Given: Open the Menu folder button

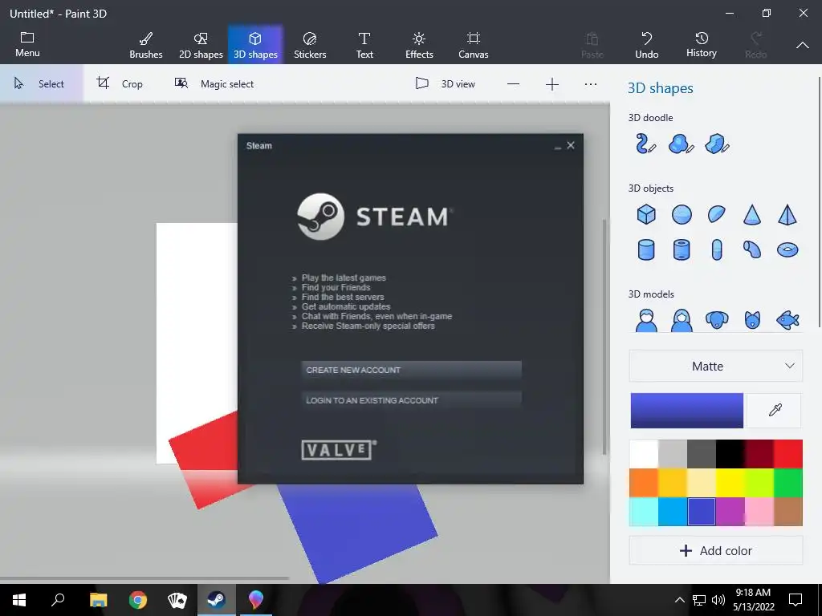Looking at the screenshot, I should click(27, 45).
